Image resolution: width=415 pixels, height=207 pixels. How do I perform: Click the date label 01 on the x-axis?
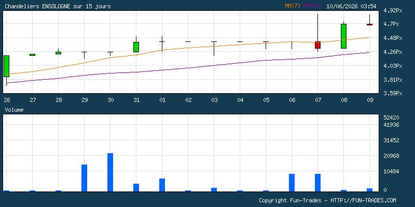pos(162,100)
